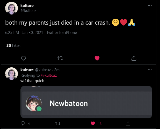
Task: Open more options on the main tweet
Action: pos(150,5)
